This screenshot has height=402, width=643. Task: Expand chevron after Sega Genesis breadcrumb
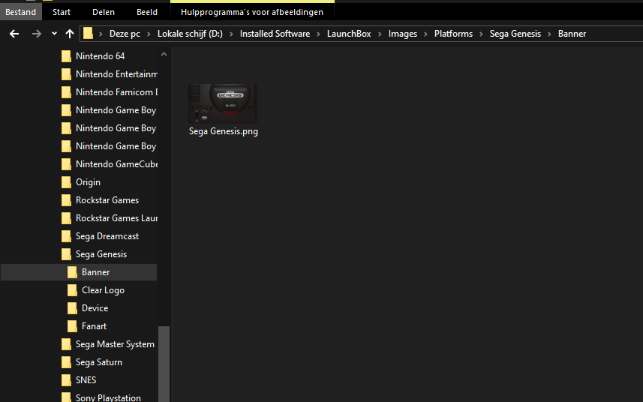pos(549,34)
